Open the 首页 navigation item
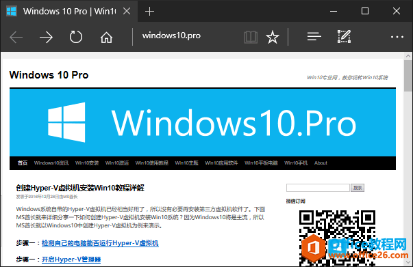 23,163
